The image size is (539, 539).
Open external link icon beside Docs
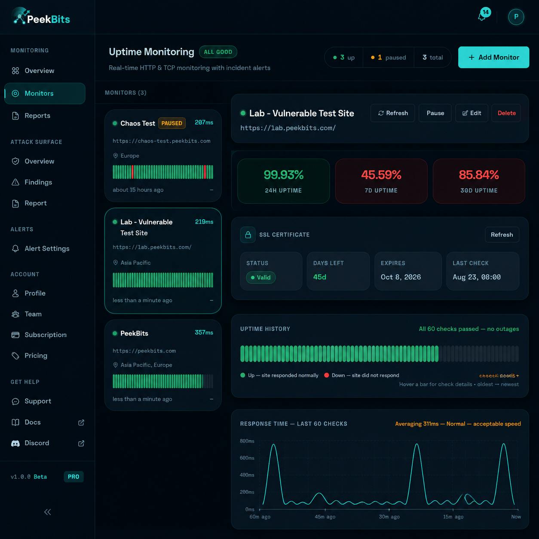pos(81,423)
